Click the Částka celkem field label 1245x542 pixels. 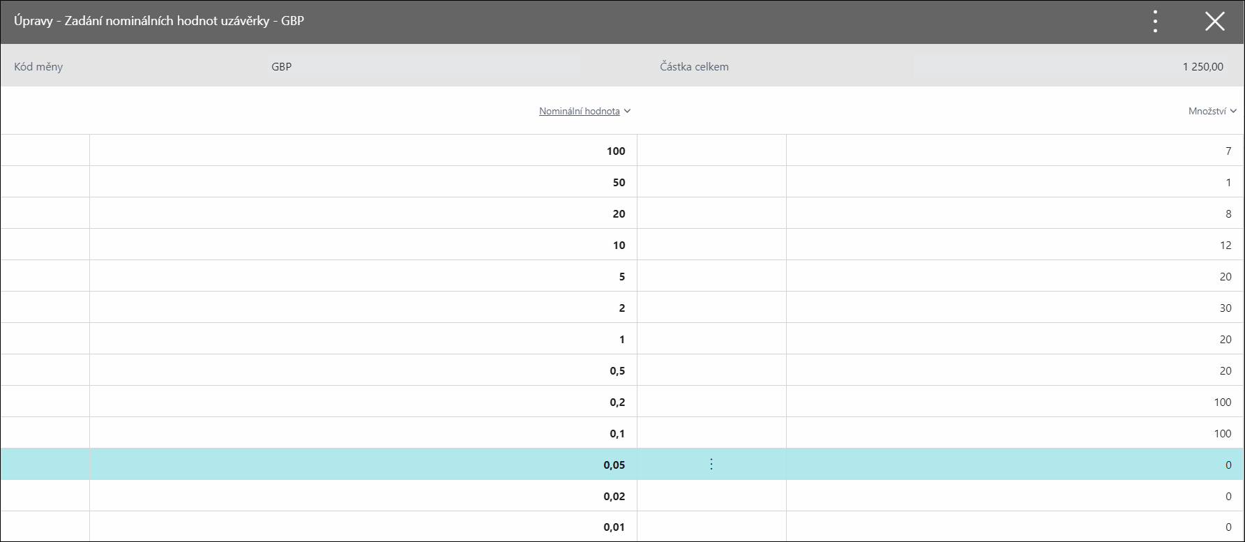coord(694,67)
